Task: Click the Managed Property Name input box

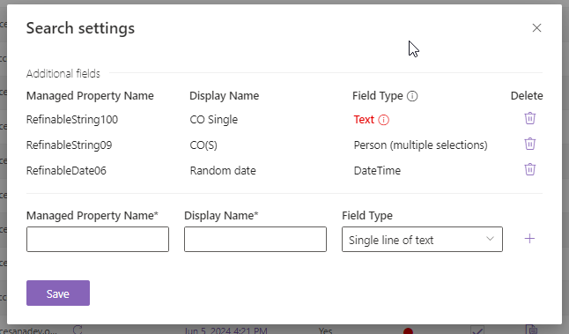Action: (x=98, y=239)
